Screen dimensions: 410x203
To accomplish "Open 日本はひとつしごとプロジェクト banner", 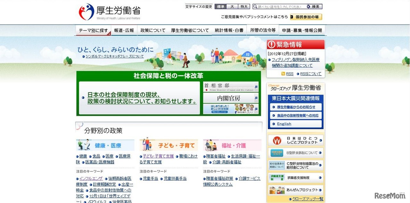I will (x=296, y=140).
